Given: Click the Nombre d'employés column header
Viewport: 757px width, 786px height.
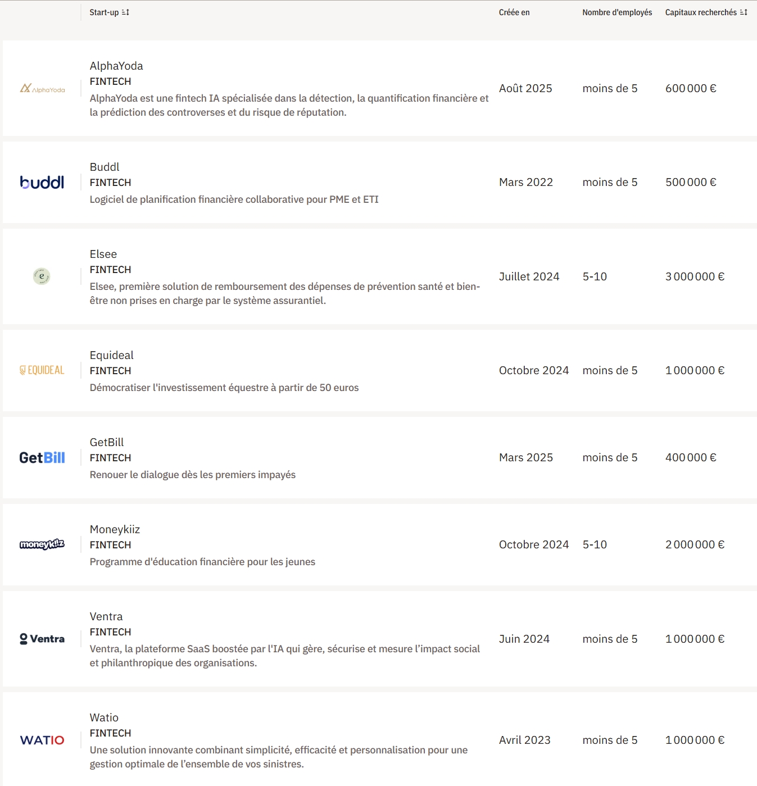Looking at the screenshot, I should pyautogui.click(x=617, y=12).
